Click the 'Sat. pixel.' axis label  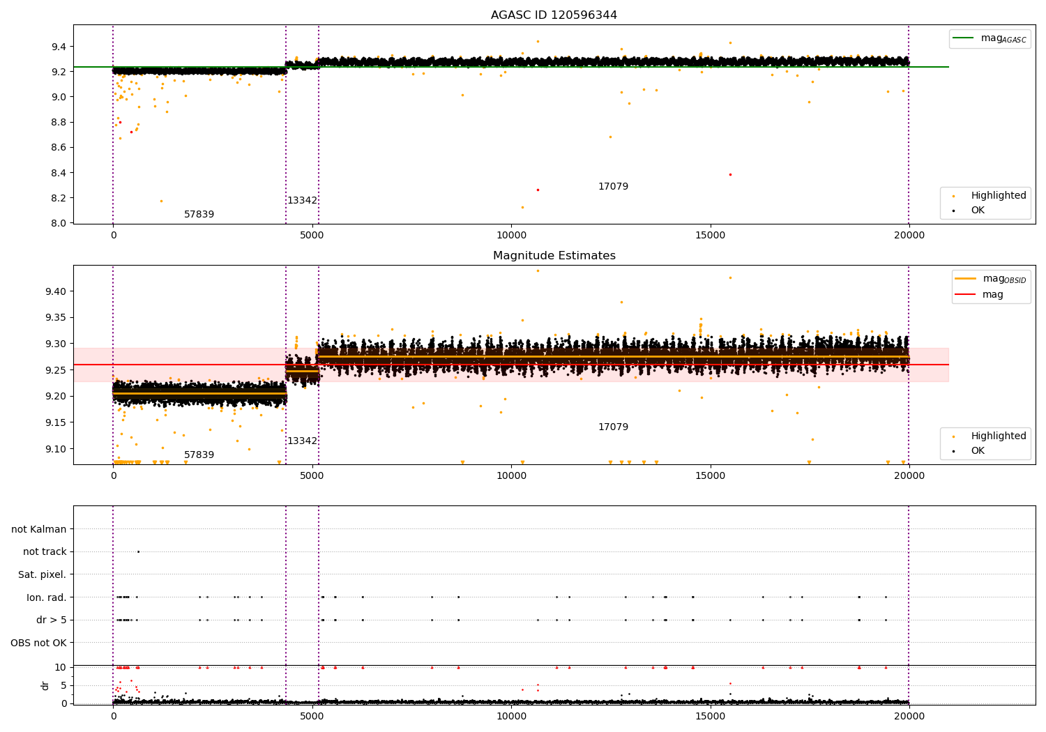(x=42, y=575)
